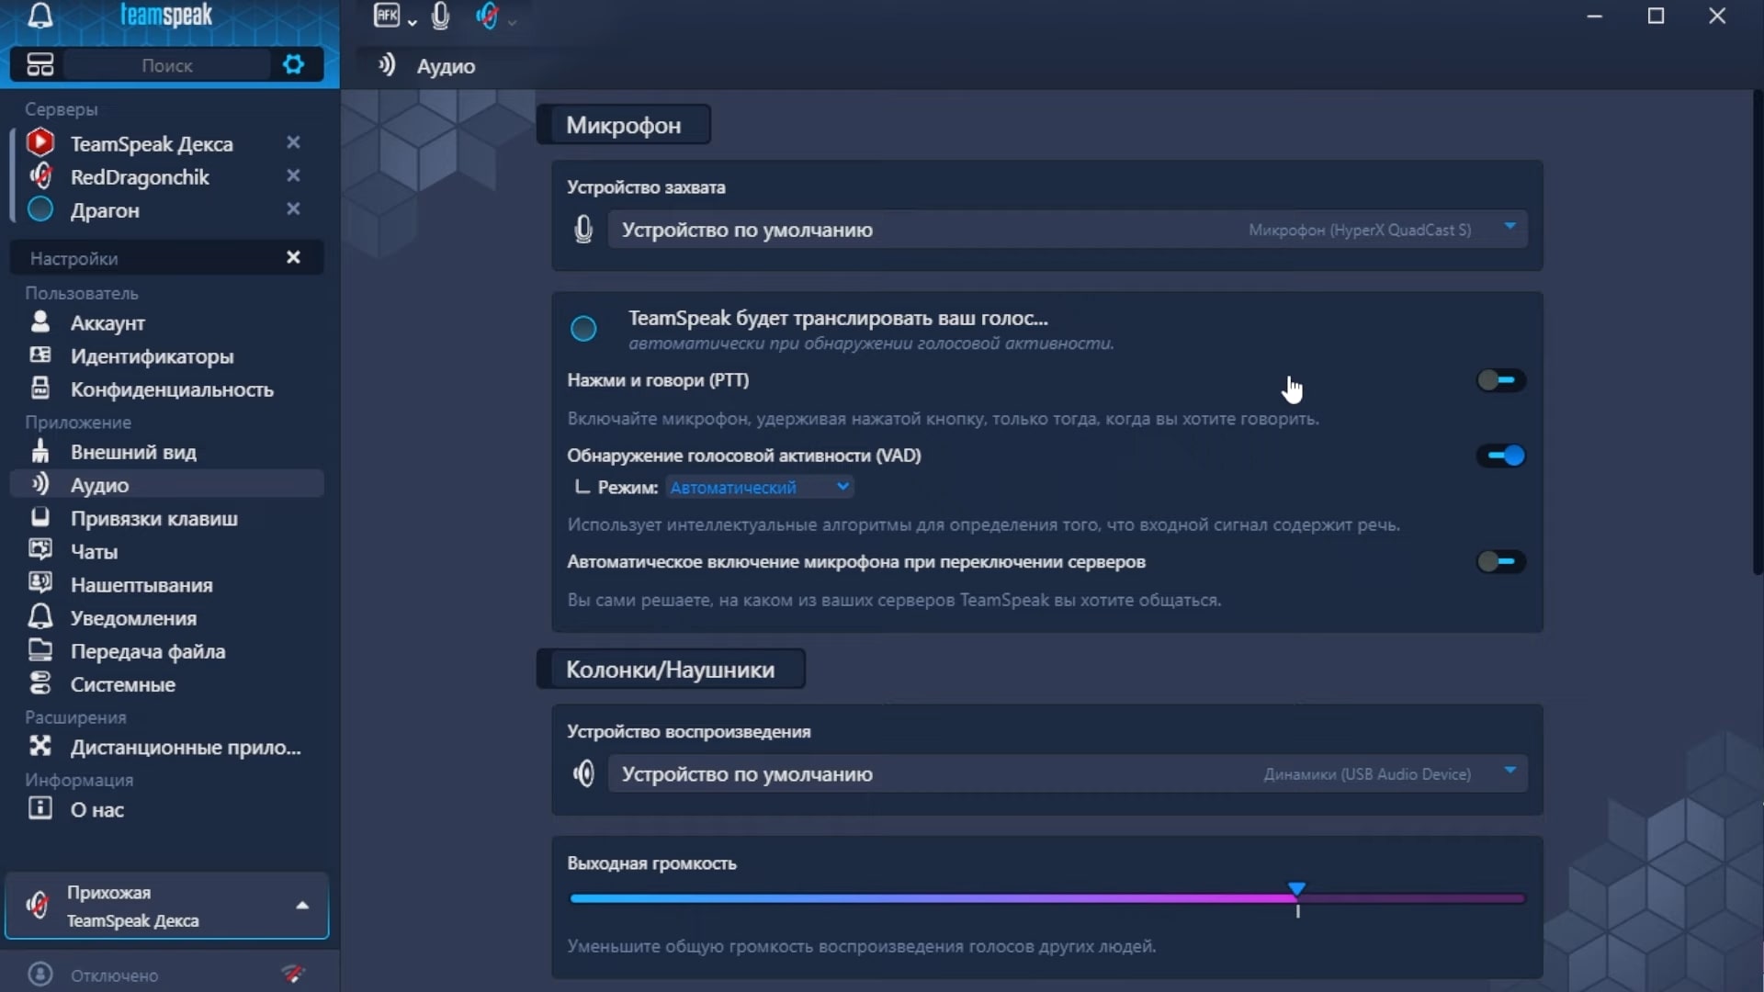Open the AFK dropdown arrow
1764x992 pixels.
pyautogui.click(x=413, y=22)
